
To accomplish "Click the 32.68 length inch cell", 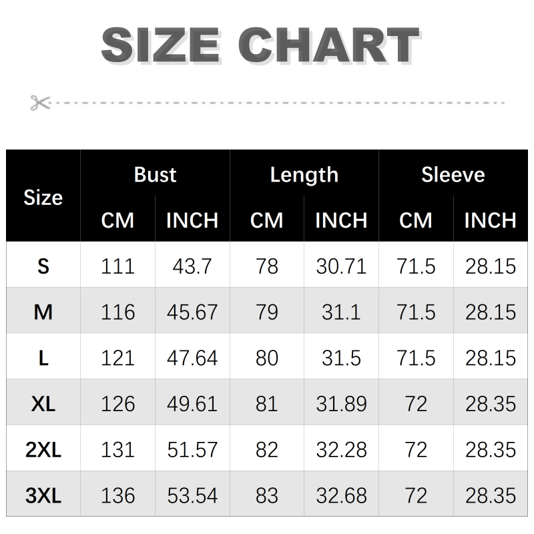I will click(x=341, y=495).
